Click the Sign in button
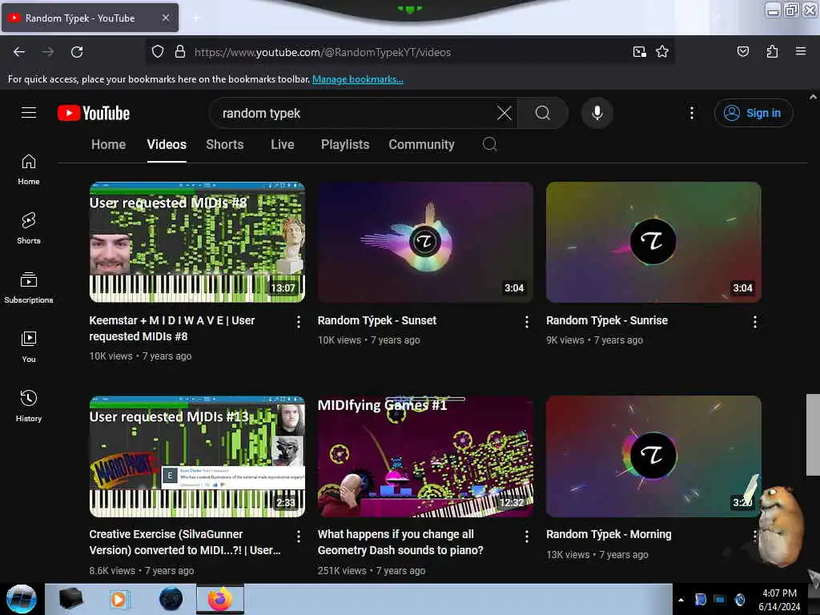Image resolution: width=820 pixels, height=615 pixels. coord(754,113)
